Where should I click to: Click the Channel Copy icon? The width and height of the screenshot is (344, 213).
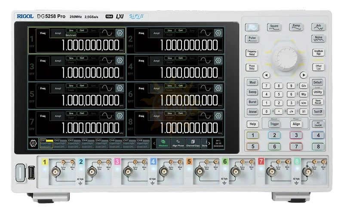(193, 143)
